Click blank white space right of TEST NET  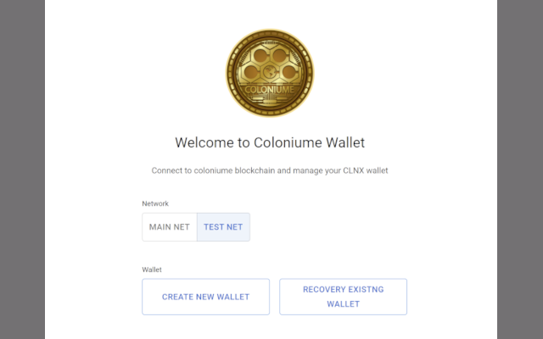[x=339, y=227]
